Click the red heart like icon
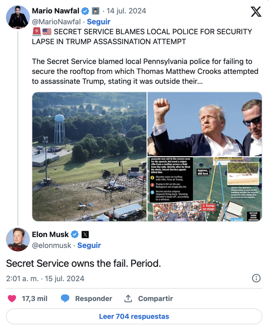Image resolution: width=269 pixels, height=331 pixels. coord(12,299)
